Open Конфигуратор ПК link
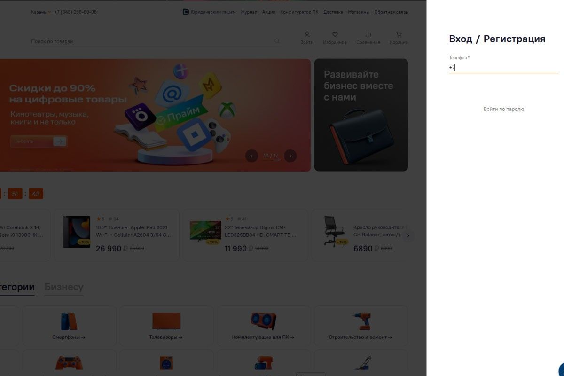564x376 pixels. [x=299, y=12]
